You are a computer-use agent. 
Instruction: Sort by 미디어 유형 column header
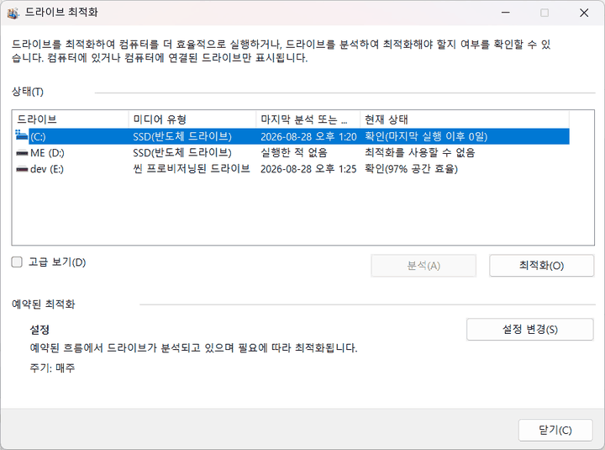click(192, 119)
